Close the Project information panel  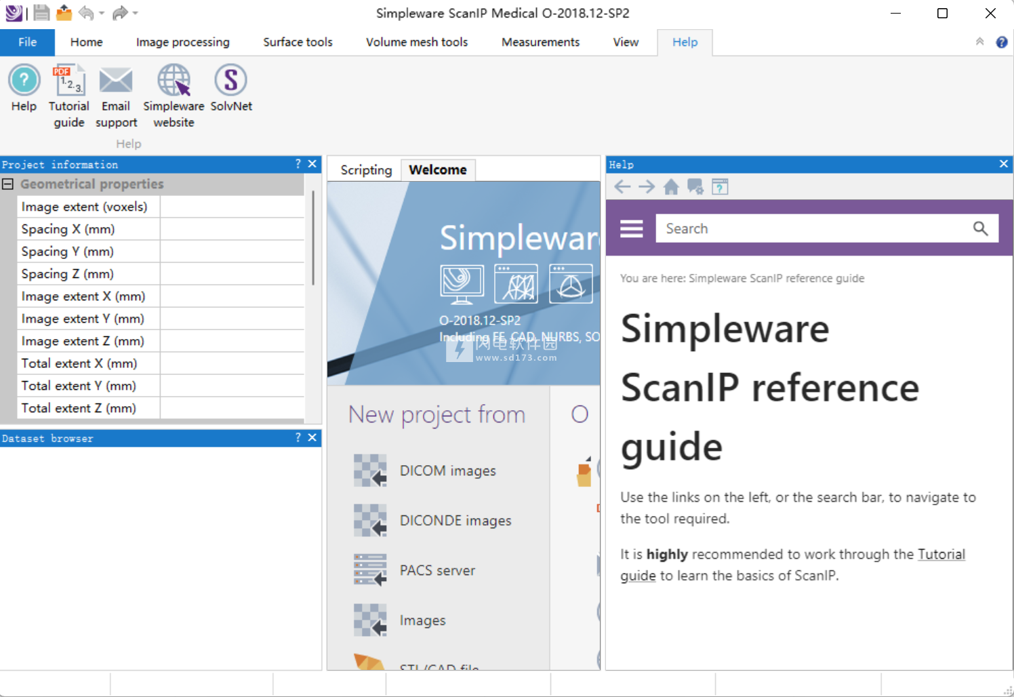[312, 164]
